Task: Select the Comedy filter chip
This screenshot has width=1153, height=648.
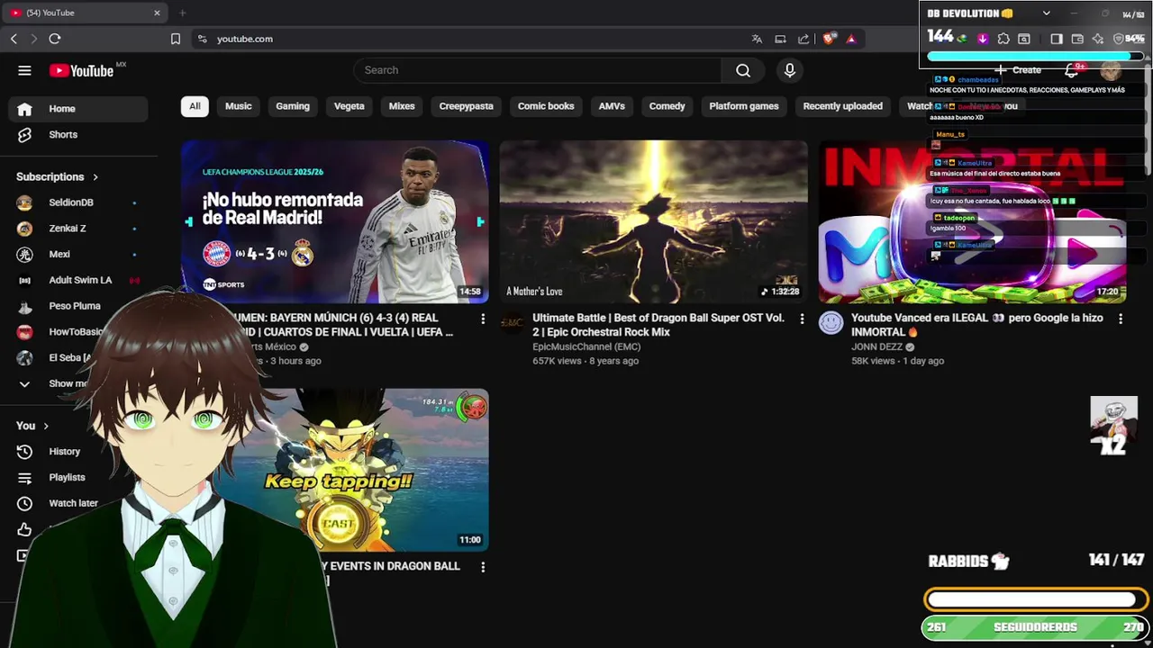Action: (x=667, y=106)
